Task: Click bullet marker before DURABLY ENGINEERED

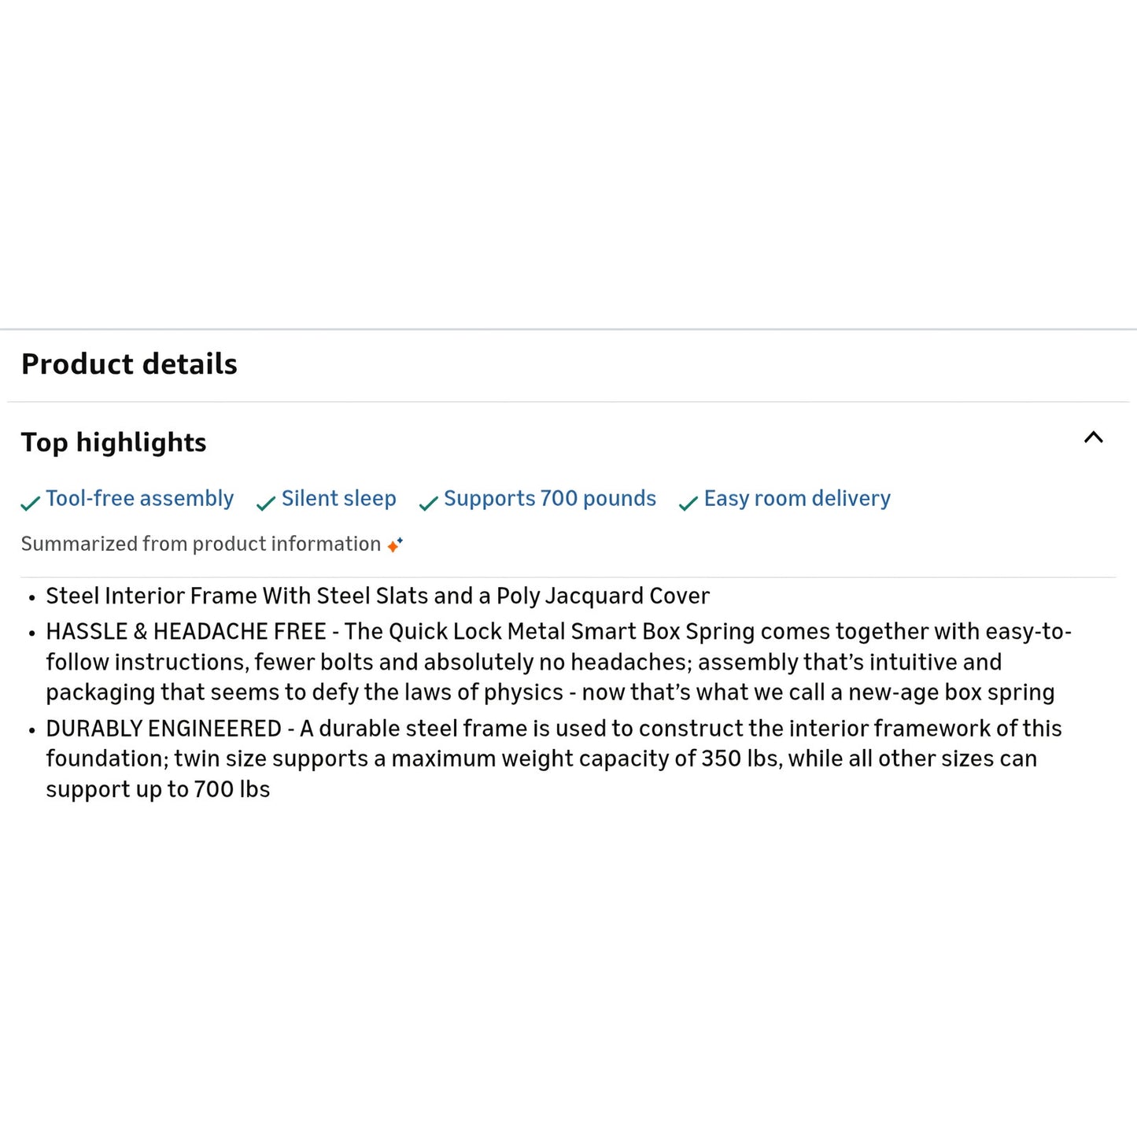Action: (x=31, y=730)
